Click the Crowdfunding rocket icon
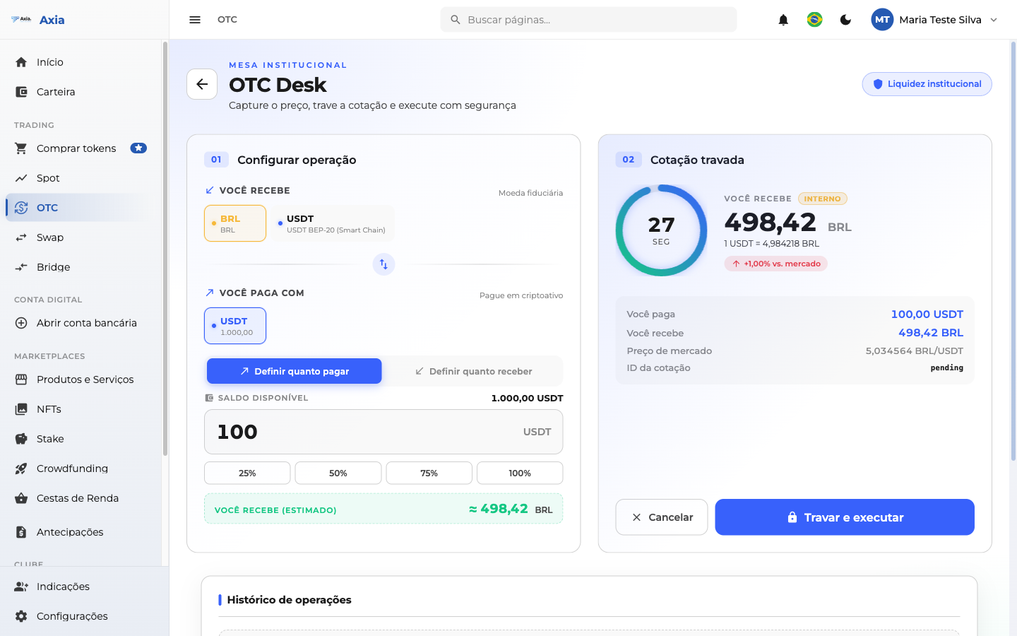Image resolution: width=1017 pixels, height=636 pixels. coord(21,469)
